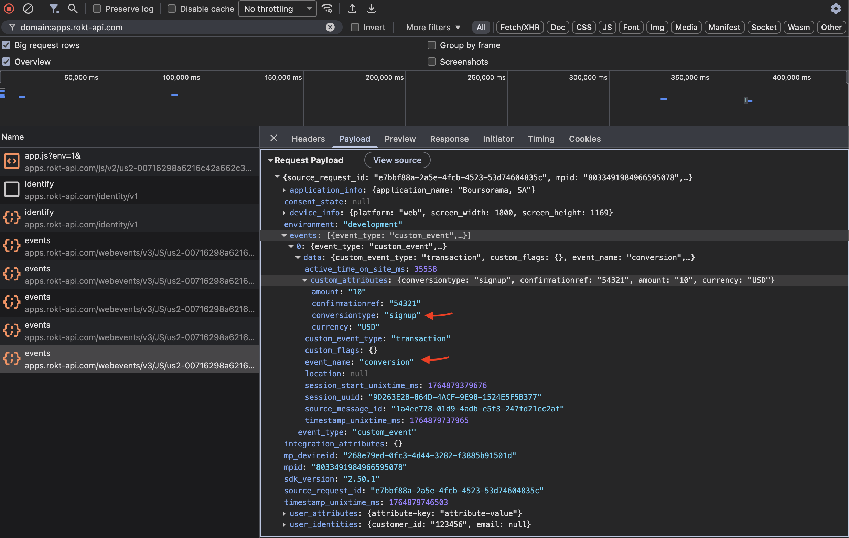Image resolution: width=849 pixels, height=538 pixels.
Task: Export HAR file
Action: click(x=371, y=9)
